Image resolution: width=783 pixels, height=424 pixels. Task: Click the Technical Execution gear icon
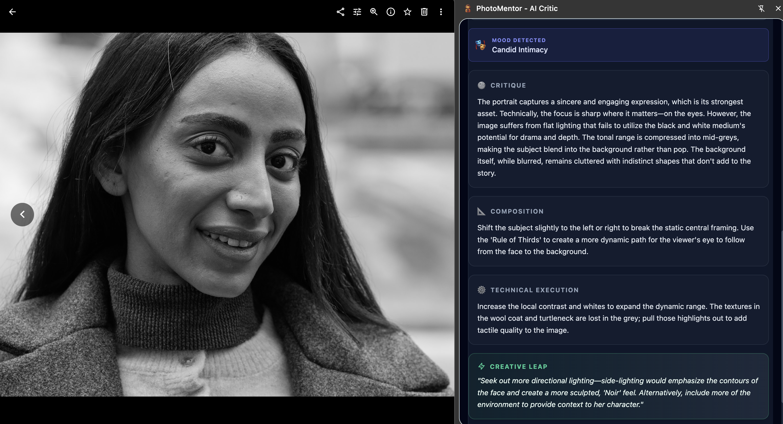[482, 290]
